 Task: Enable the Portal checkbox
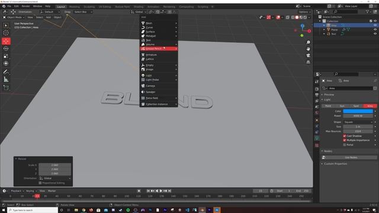[345, 144]
